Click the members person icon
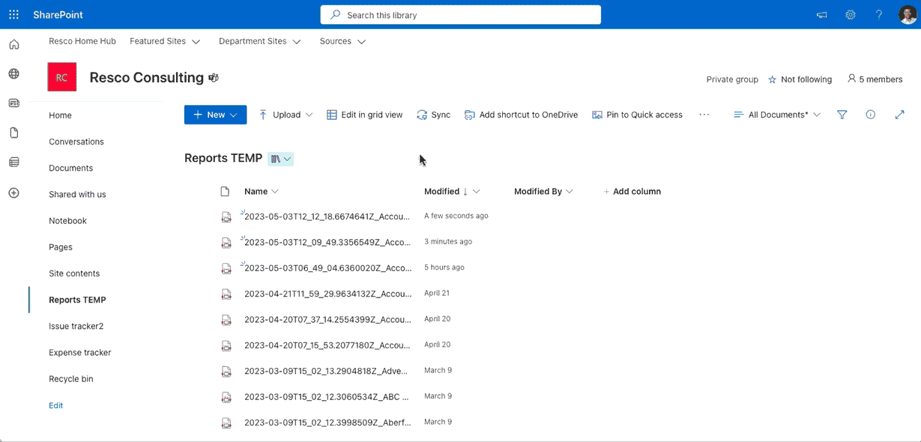The height and width of the screenshot is (442, 921). coord(851,79)
